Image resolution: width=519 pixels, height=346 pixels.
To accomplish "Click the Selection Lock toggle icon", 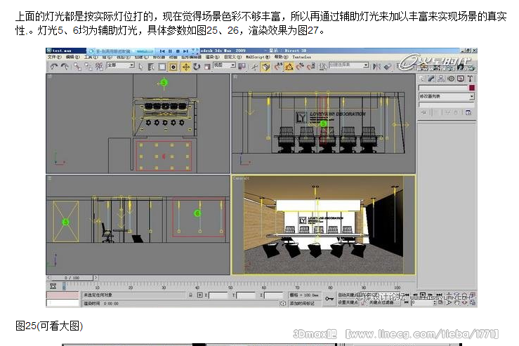I will tap(190, 295).
